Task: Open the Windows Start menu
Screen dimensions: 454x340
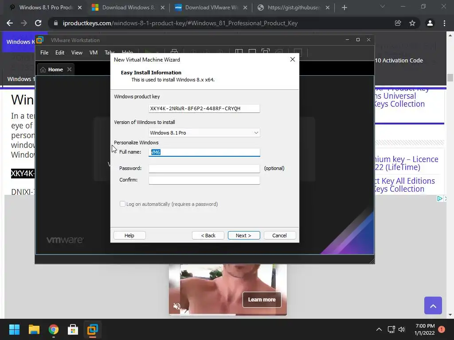Action: 14,329
